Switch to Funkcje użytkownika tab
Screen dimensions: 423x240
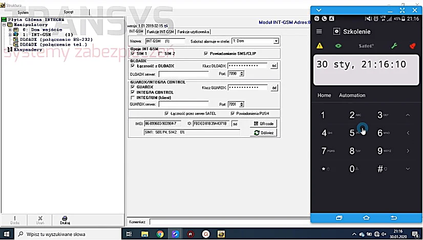193,32
